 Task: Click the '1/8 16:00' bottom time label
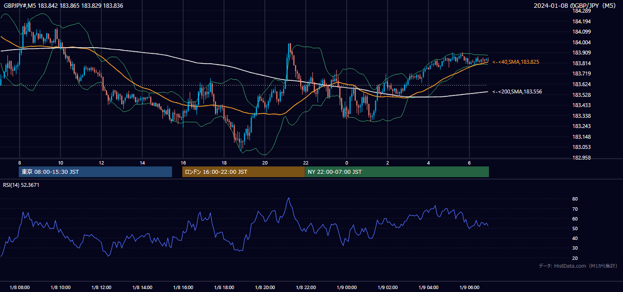click(x=183, y=287)
